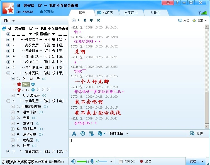Enable the 卡拉OK checkbox

121,161
